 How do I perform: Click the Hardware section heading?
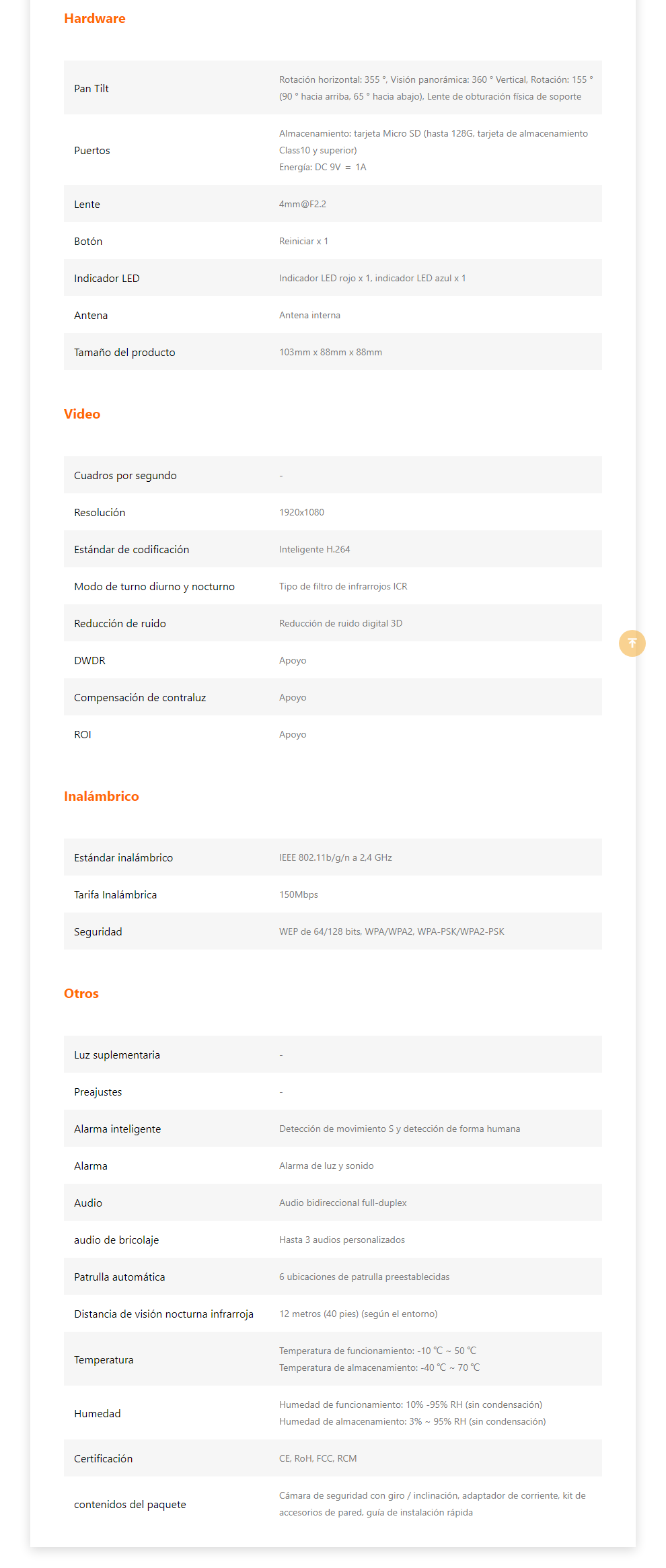click(x=95, y=19)
